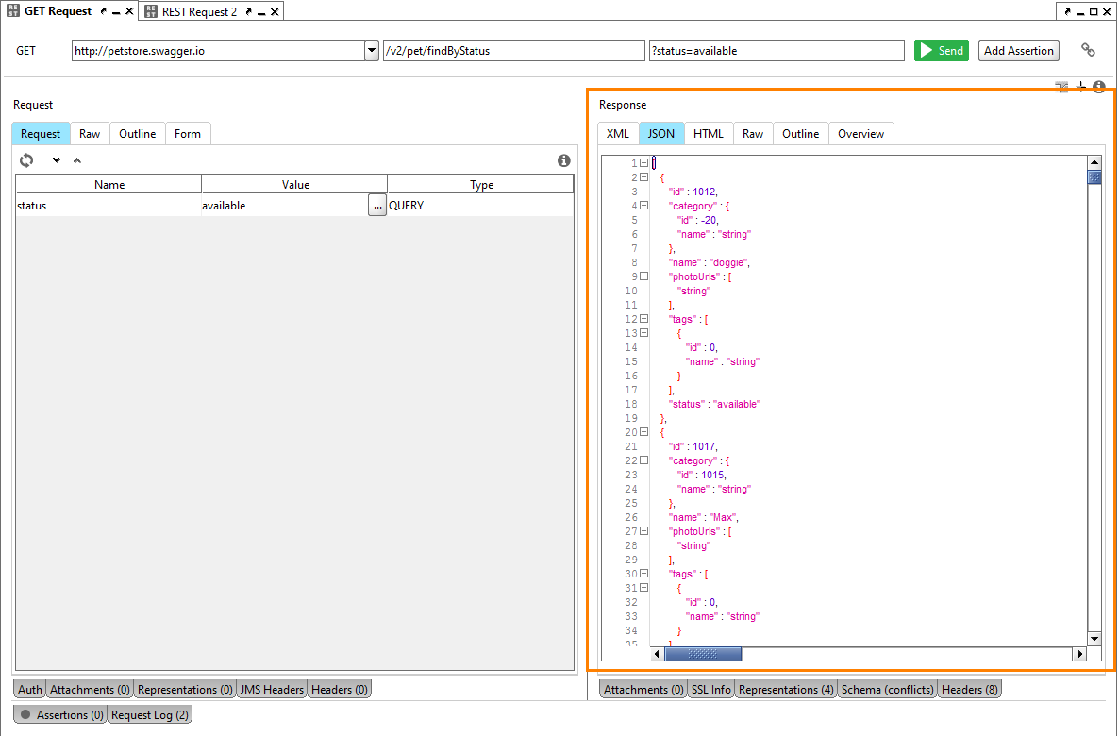Select the response JSON tab

click(x=661, y=133)
